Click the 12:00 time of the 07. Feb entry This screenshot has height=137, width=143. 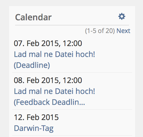[72, 43]
